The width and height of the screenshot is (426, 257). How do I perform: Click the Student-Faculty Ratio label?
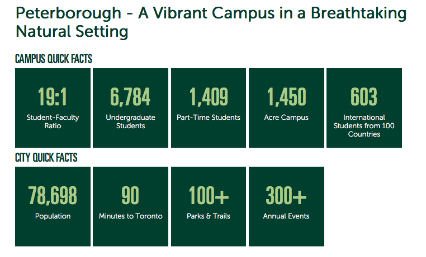tap(53, 122)
